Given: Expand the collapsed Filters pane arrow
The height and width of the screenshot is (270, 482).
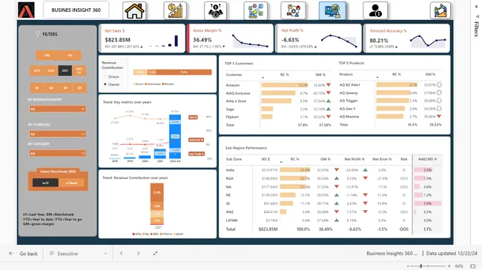Looking at the screenshot, I should pyautogui.click(x=477, y=6).
